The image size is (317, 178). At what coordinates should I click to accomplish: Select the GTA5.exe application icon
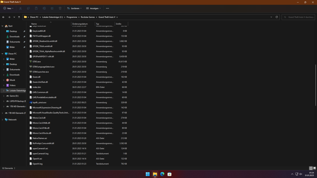pyautogui.click(x=30, y=61)
